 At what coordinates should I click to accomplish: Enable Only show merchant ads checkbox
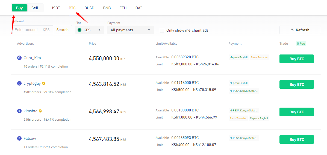point(162,30)
